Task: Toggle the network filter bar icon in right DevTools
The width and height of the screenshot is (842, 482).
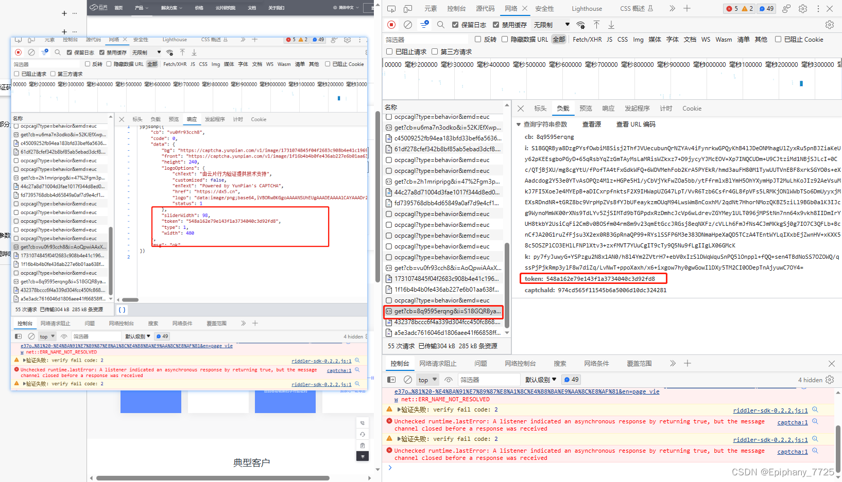Action: [x=424, y=25]
